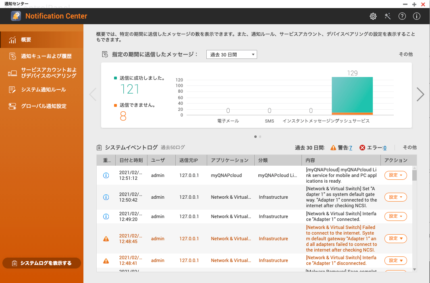Open システム通知ルール in sidebar
This screenshot has height=283, width=430.
coord(43,89)
